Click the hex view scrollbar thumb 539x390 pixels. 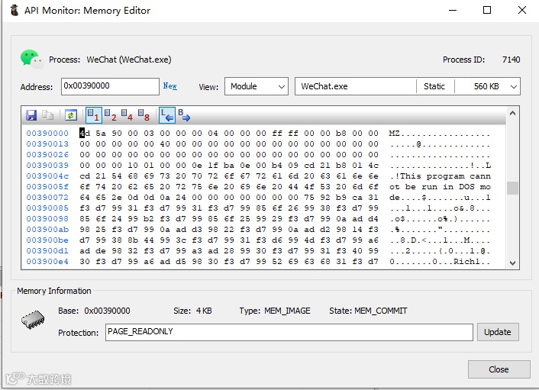click(512, 188)
